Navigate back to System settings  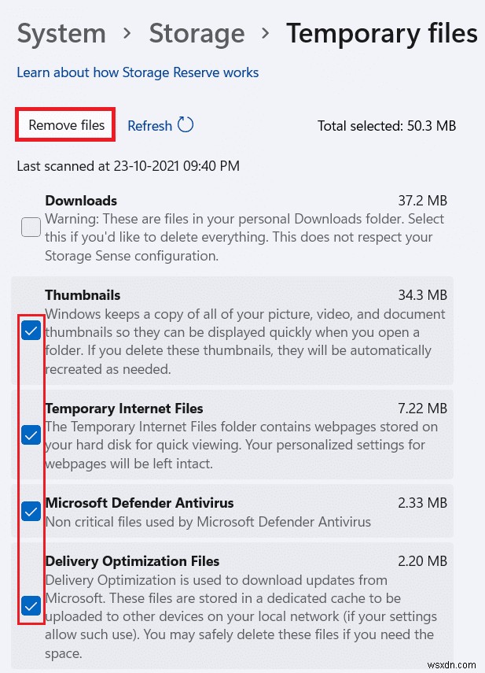pos(61,33)
